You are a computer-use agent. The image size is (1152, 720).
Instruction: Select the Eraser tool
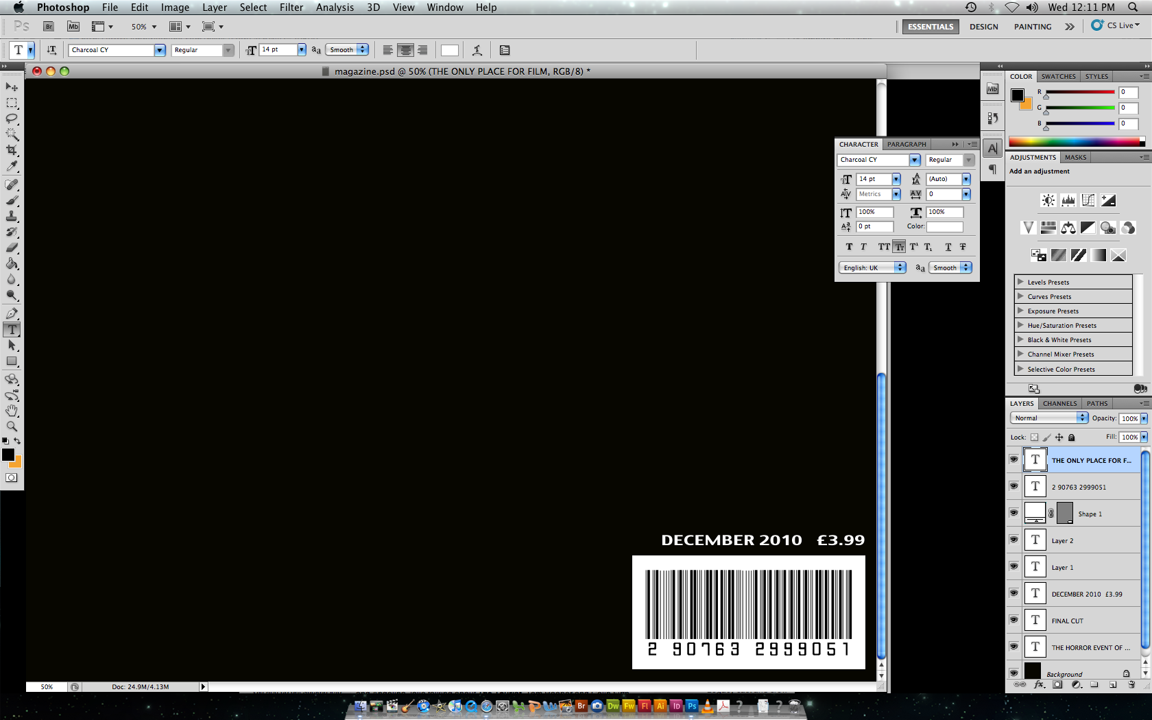[x=12, y=248]
